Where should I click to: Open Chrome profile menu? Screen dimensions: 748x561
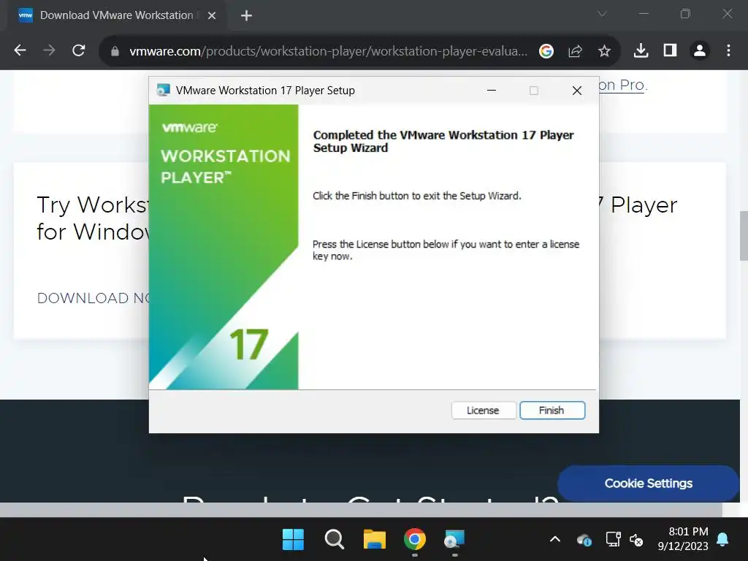pyautogui.click(x=699, y=50)
